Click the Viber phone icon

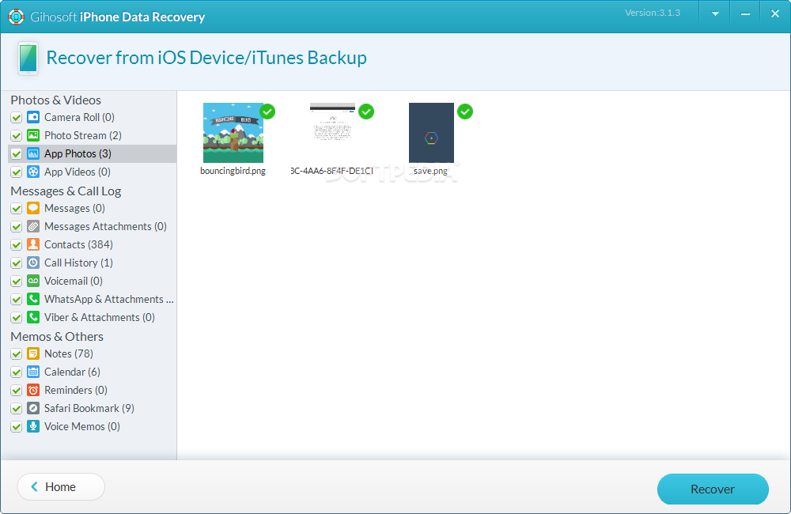pos(33,317)
